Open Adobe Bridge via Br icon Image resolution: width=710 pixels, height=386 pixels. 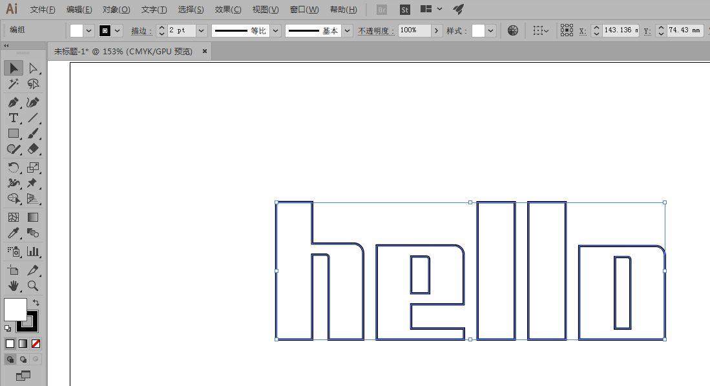click(x=382, y=10)
